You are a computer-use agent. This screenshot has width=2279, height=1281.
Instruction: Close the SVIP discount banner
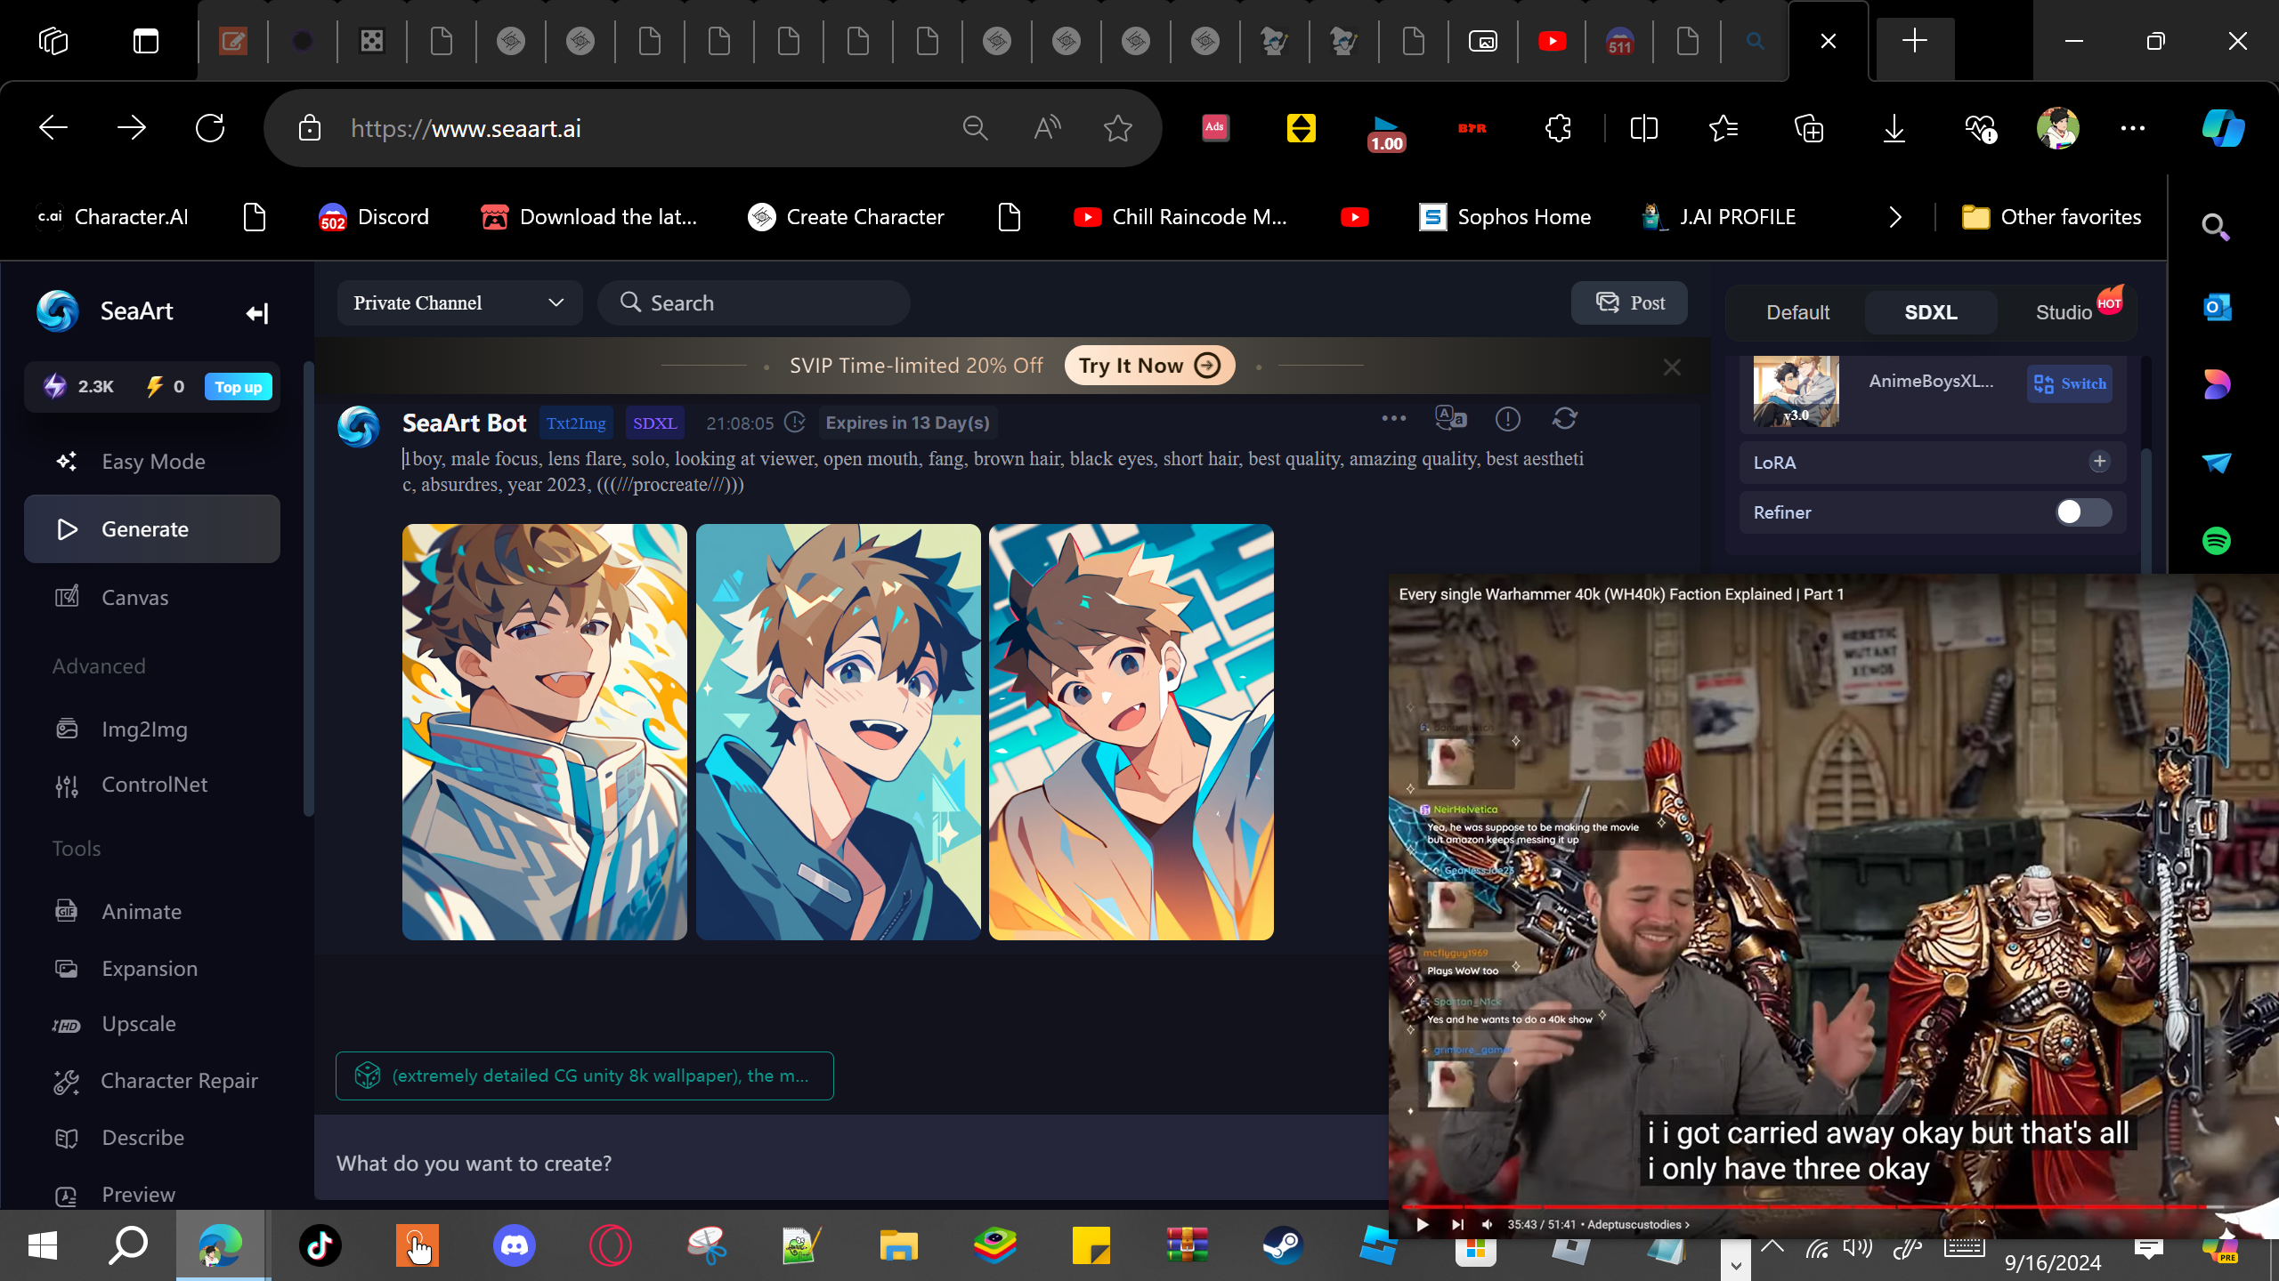pyautogui.click(x=1672, y=367)
